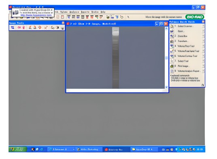
Task: Click the custom rotation circular arrow icon
Action: tap(40, 27)
